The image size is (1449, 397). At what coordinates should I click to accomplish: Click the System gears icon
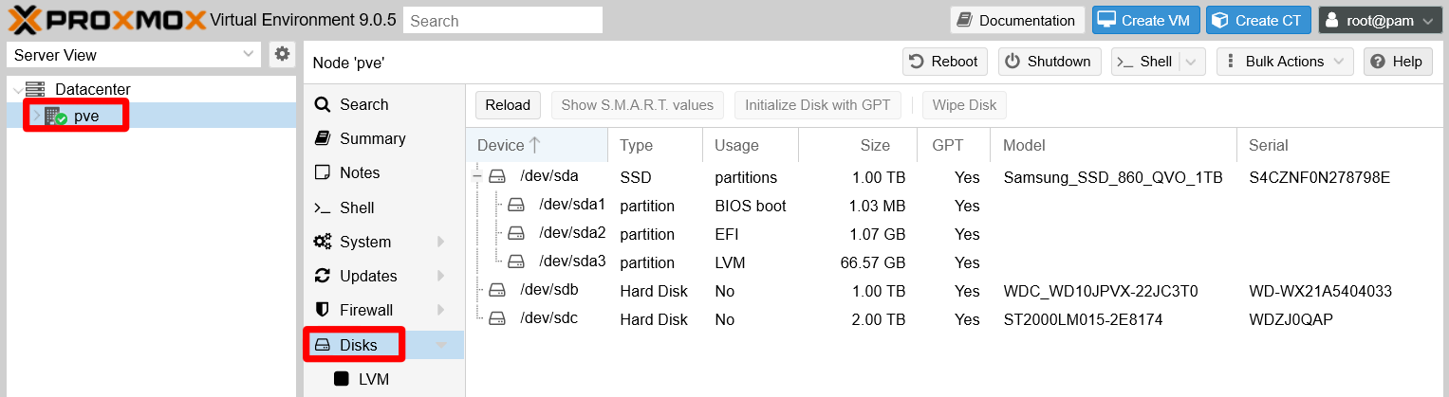(x=323, y=242)
